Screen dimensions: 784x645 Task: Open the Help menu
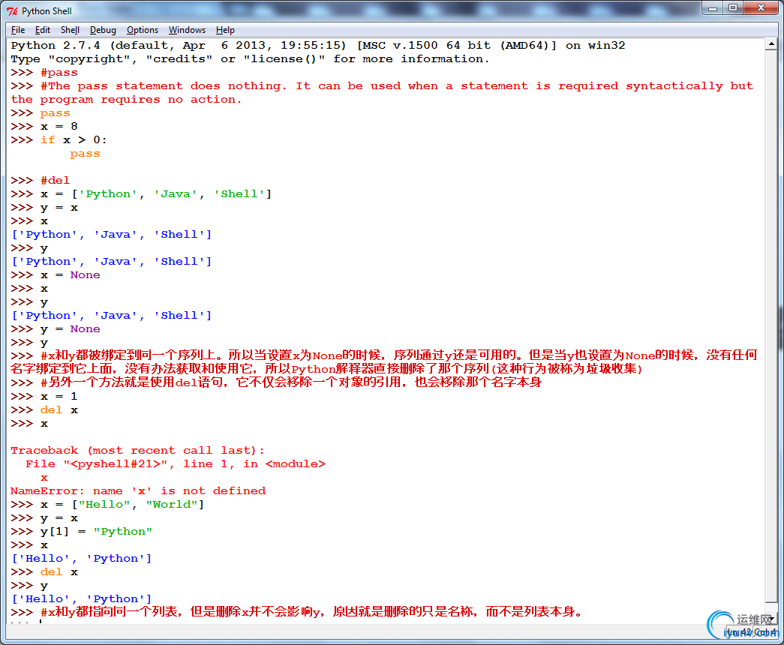click(x=226, y=30)
